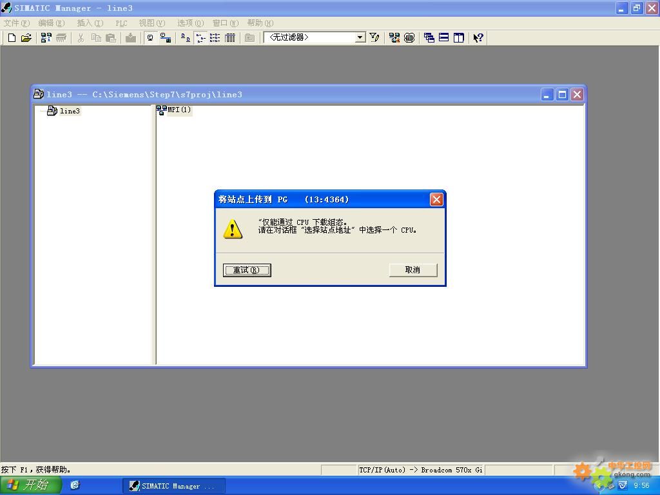Select the line3 project tree node
The width and height of the screenshot is (660, 495).
(x=70, y=111)
